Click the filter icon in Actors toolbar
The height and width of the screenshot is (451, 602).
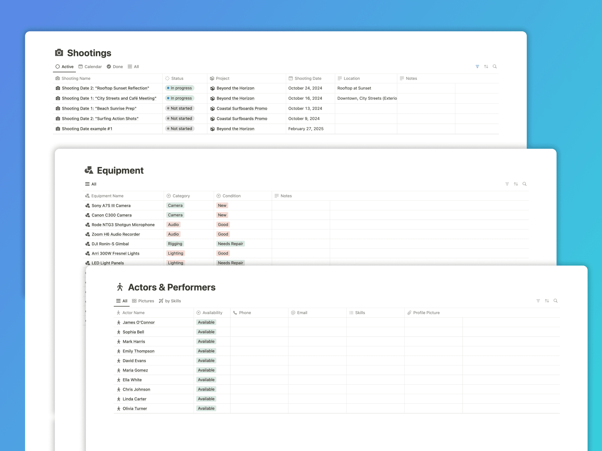[x=538, y=301]
